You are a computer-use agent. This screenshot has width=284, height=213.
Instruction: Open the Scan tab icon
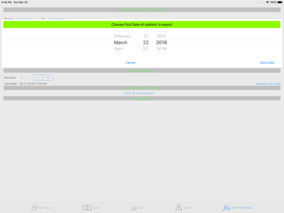click(87, 207)
